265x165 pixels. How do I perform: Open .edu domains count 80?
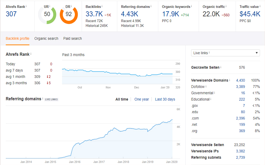[243, 112]
